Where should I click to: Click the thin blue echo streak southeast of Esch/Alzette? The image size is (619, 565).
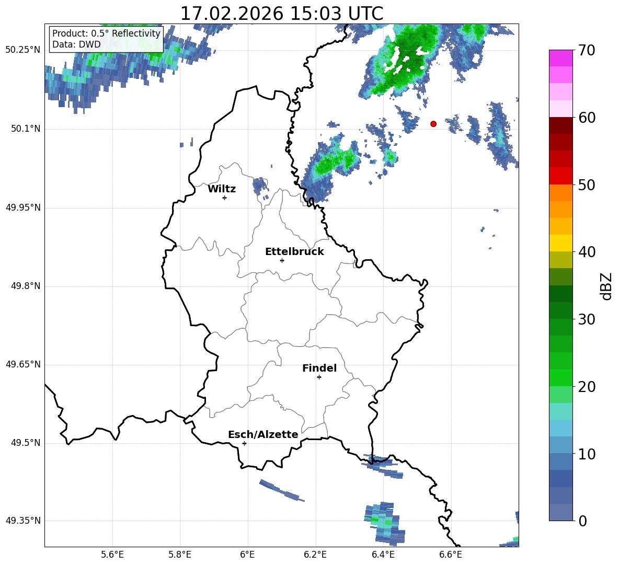(x=282, y=490)
